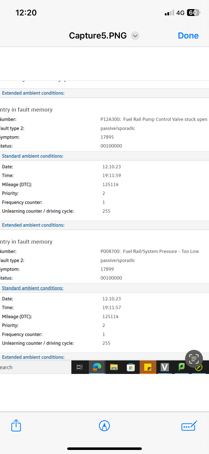The height and width of the screenshot is (454, 209).
Task: Open the green chat bubble taskbar app
Action: [181, 367]
